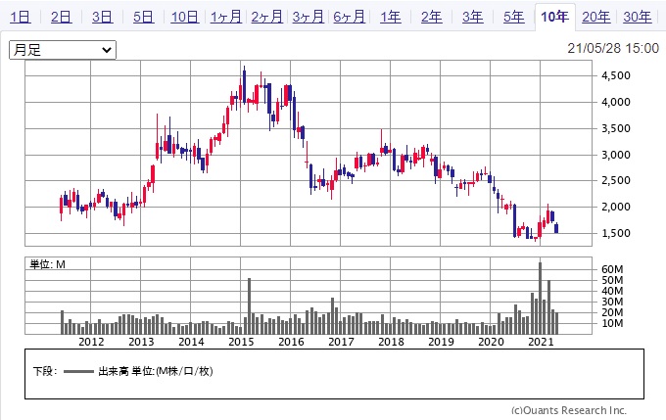
Task: Switch to the 2年 period tab
Action: coord(432,17)
